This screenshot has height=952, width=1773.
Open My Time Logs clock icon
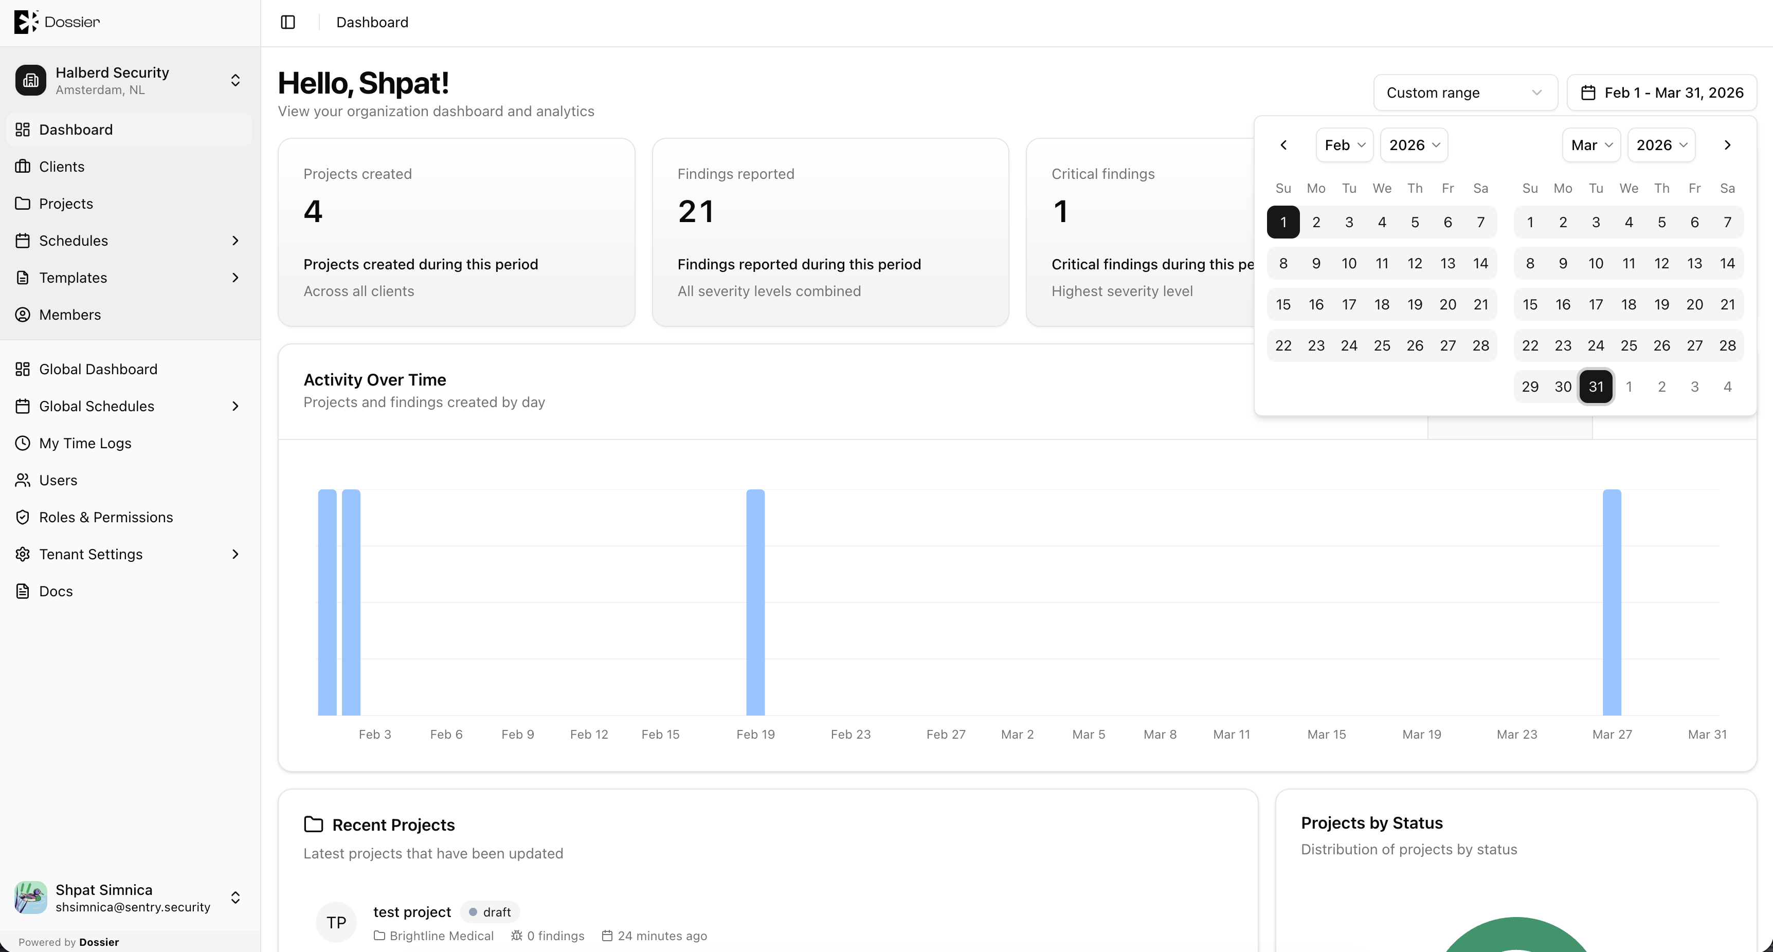click(x=23, y=443)
